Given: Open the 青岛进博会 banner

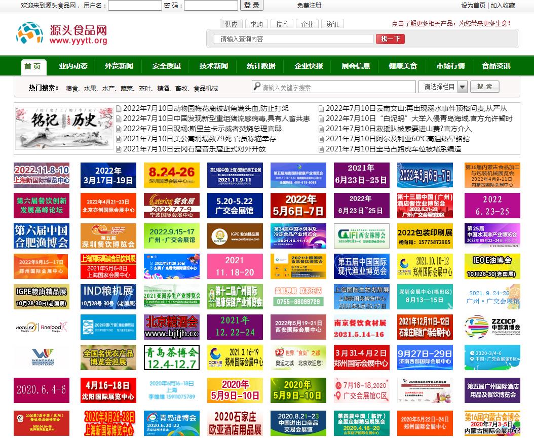Looking at the screenshot, I should click(172, 423).
